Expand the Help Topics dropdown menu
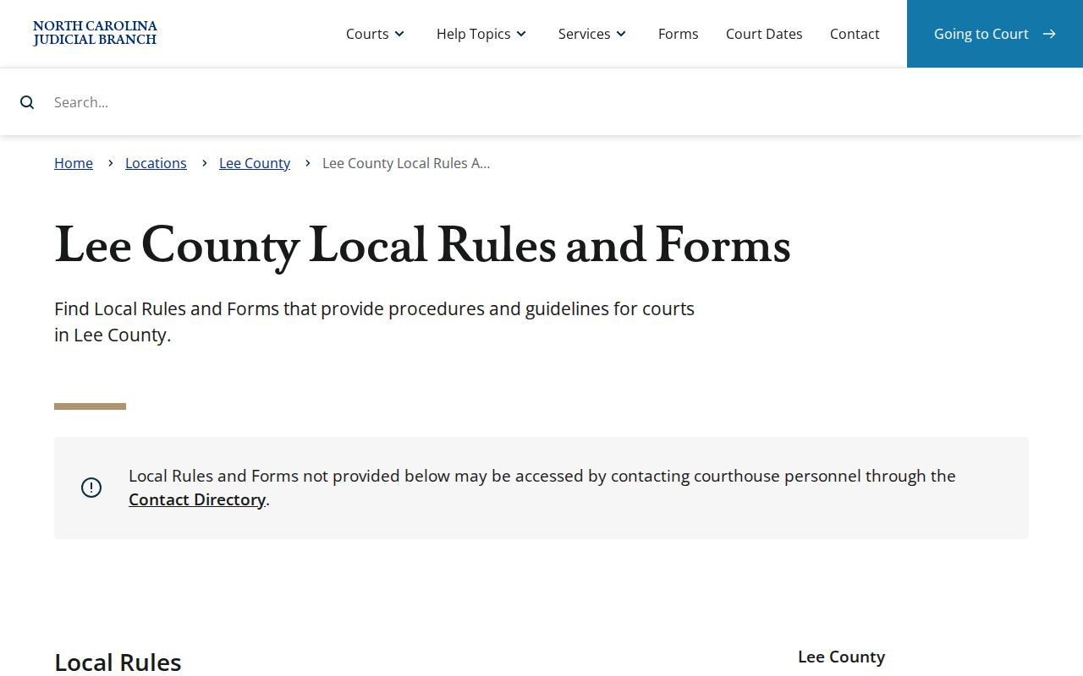The width and height of the screenshot is (1083, 676). tap(482, 34)
